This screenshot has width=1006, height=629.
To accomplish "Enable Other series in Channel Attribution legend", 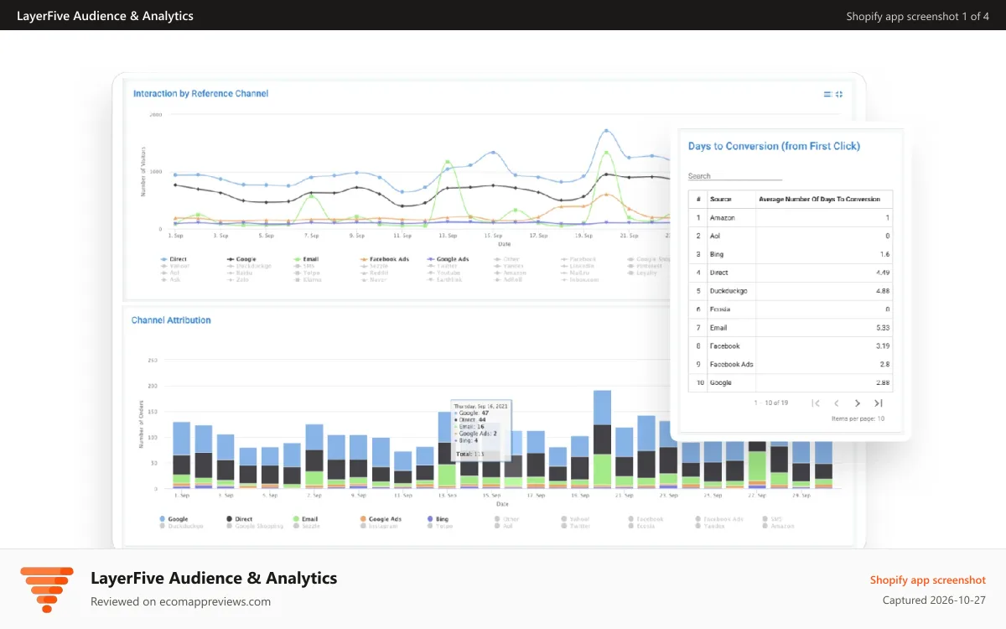I will (x=506, y=519).
